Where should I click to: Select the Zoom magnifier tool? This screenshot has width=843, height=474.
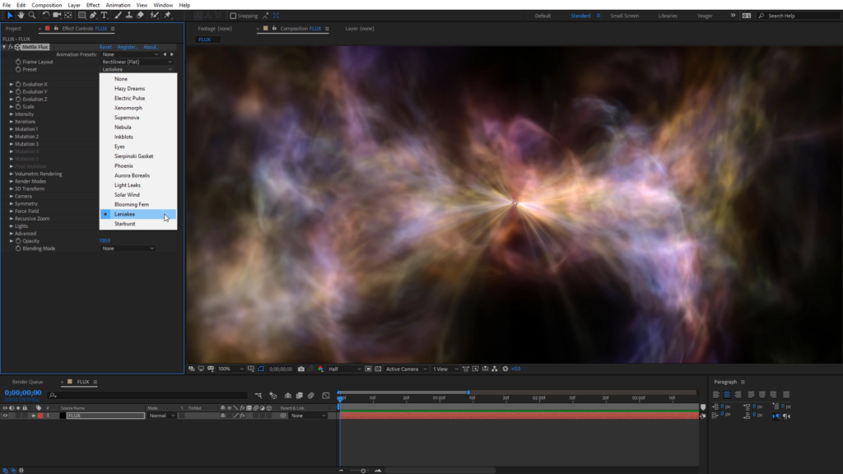click(32, 15)
